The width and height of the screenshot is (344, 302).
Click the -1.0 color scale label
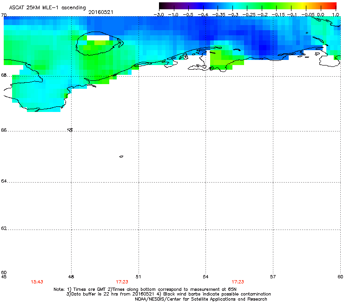coord(173,15)
